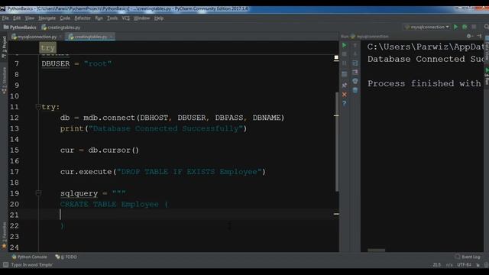489x275 pixels.
Task: Click line number 23 in gutter
Action: click(x=15, y=237)
